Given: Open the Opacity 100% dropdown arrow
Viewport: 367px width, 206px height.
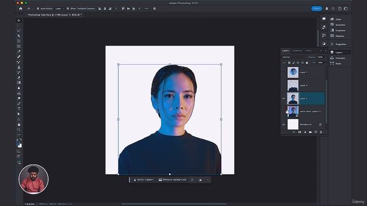Looking at the screenshot, I should pyautogui.click(x=325, y=57).
